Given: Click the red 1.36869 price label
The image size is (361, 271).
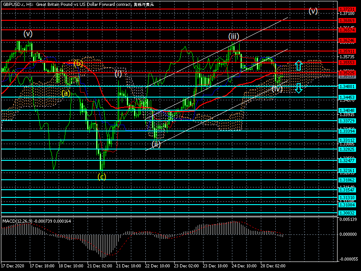Looking at the screenshot, I should click(x=347, y=20).
